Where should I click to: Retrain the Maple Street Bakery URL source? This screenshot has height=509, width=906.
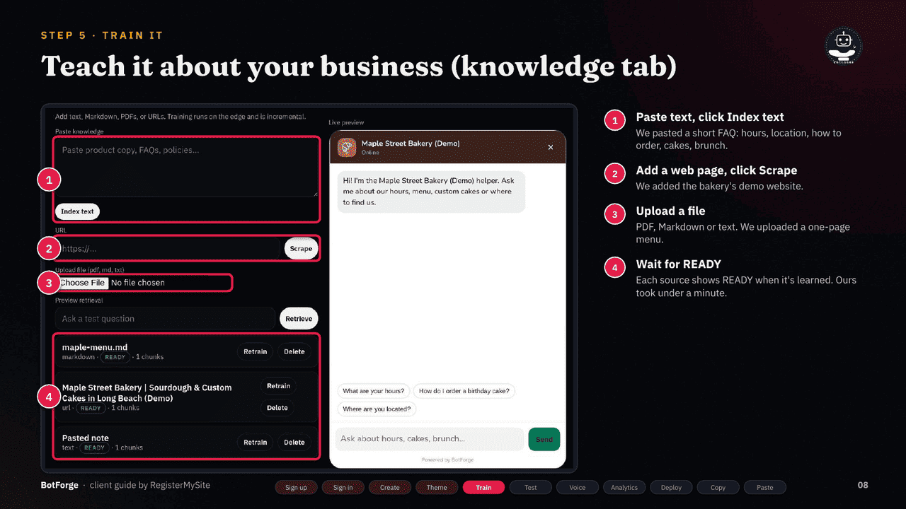point(279,386)
